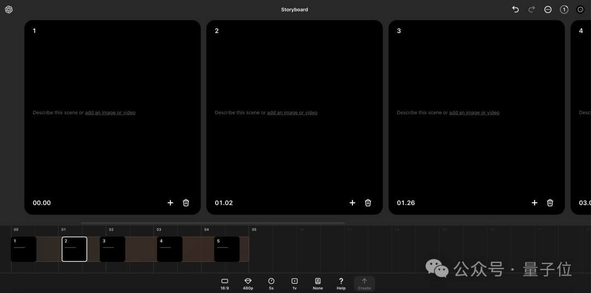Select timeline thumbnail for scene 5
The image size is (591, 293).
pyautogui.click(x=227, y=249)
